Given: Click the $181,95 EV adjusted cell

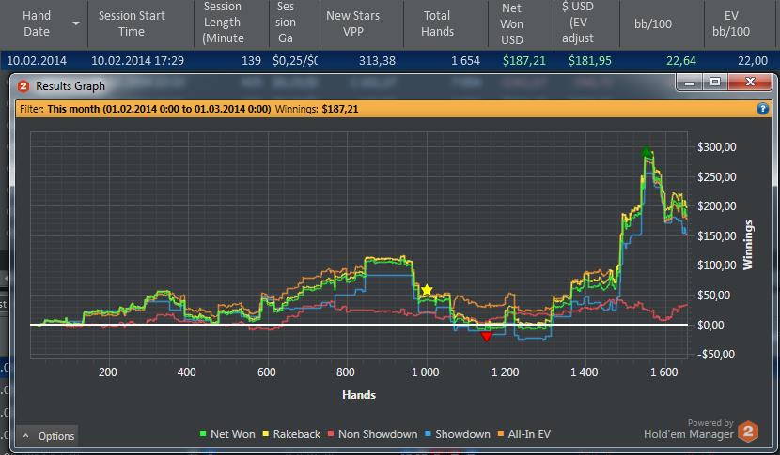Looking at the screenshot, I should click(x=590, y=61).
